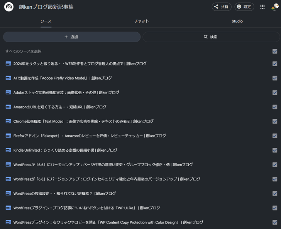This screenshot has height=229, width=281.
Task: Click source icon beside Chrome拡張機能 Text Mode
Action: coord(8,121)
